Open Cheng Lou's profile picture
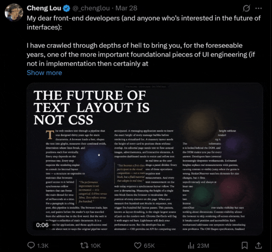This screenshot has width=272, height=252. click(x=14, y=14)
